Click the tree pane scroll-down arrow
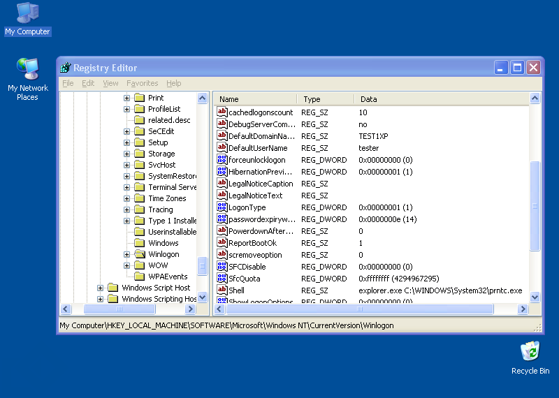The image size is (559, 398). 203,297
